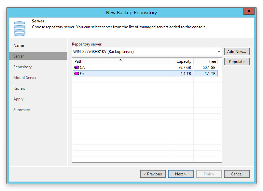Click the Populate button
The width and height of the screenshot is (263, 191).
(237, 62)
